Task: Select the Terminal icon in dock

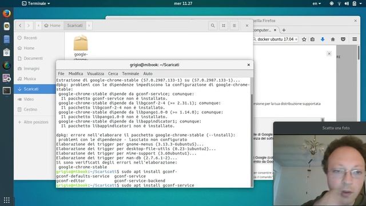Action: 6,90
